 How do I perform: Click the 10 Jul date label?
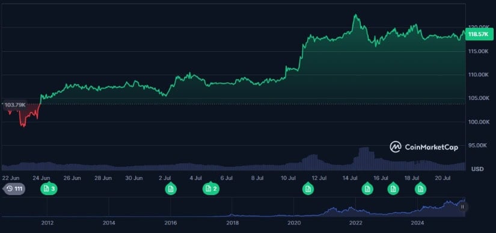coord(288,178)
